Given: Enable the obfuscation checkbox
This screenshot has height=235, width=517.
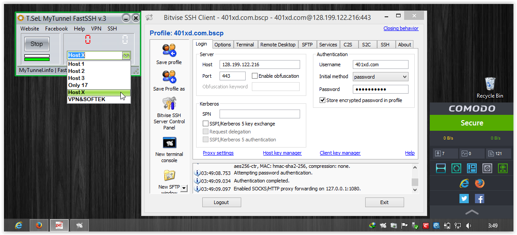Looking at the screenshot, I should [255, 76].
